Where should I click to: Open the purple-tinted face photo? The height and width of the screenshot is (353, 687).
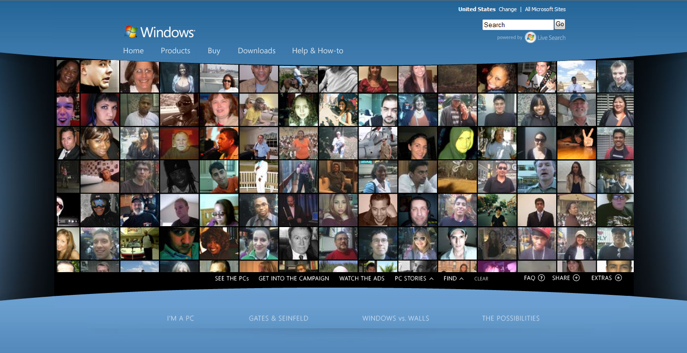point(68,110)
